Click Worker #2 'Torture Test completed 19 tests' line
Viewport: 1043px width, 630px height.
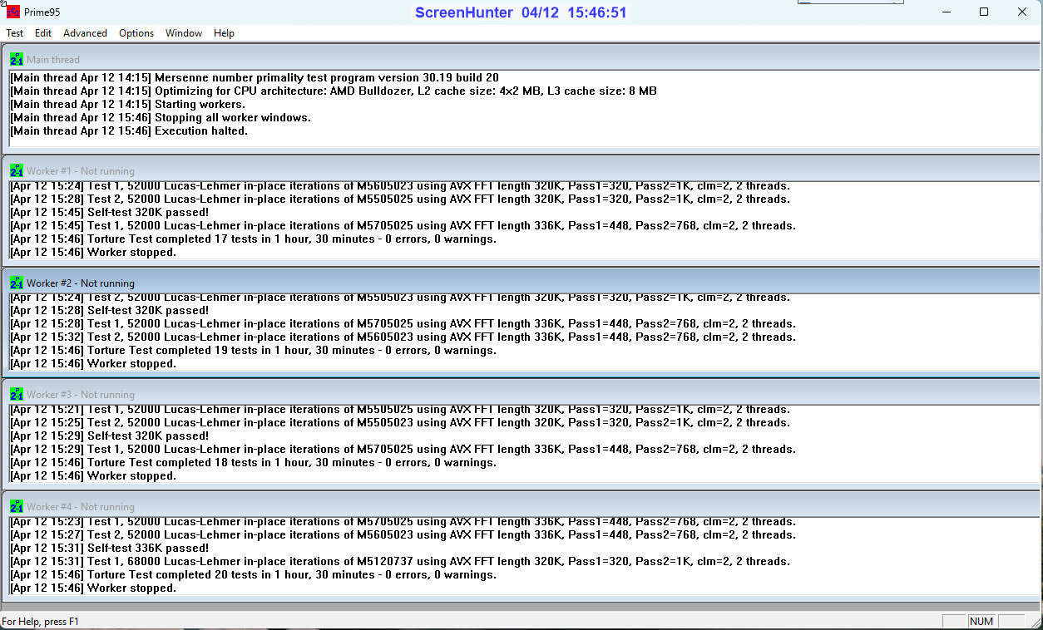tap(253, 351)
